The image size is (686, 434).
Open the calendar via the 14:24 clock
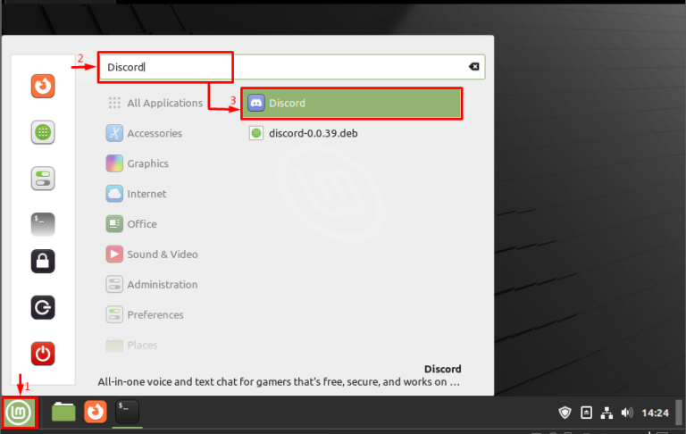655,413
